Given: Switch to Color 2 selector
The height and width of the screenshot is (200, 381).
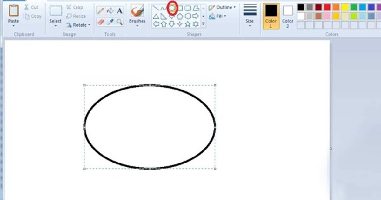Looking at the screenshot, I should (288, 16).
